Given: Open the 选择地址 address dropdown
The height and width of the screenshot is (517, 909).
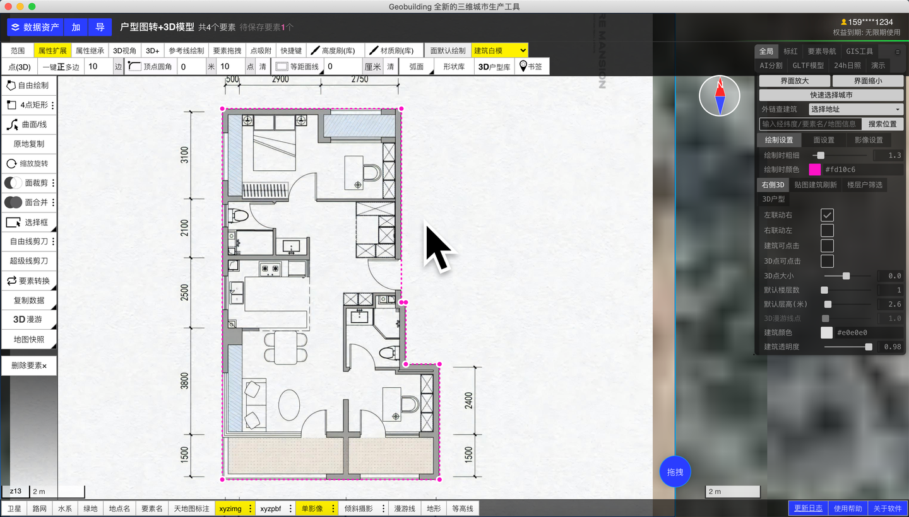Looking at the screenshot, I should point(857,109).
